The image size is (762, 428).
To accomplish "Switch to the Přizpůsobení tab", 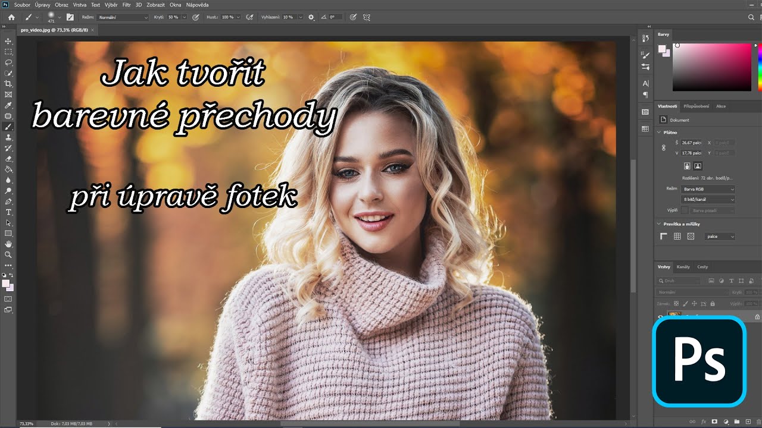I will click(696, 106).
